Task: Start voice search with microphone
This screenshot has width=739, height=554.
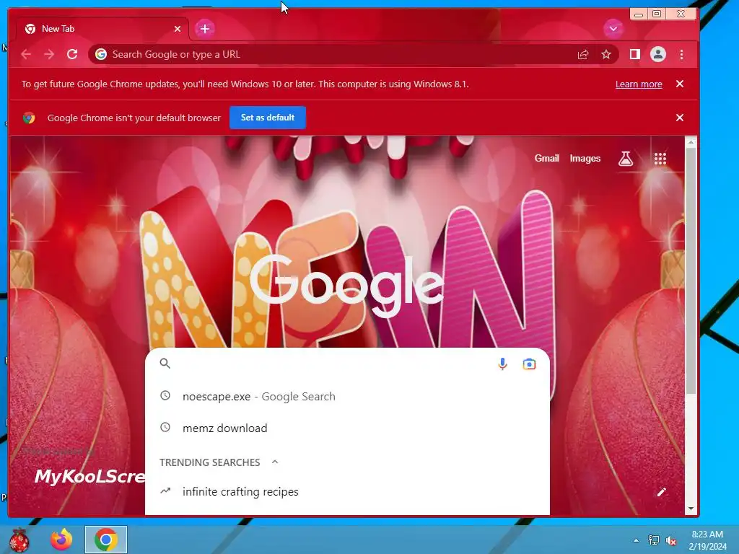Action: 502,364
